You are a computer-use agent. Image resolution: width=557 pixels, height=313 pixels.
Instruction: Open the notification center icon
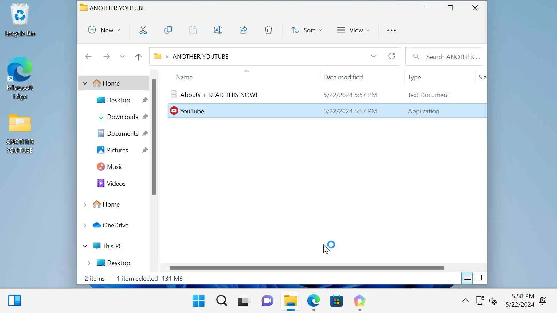pos(543,300)
